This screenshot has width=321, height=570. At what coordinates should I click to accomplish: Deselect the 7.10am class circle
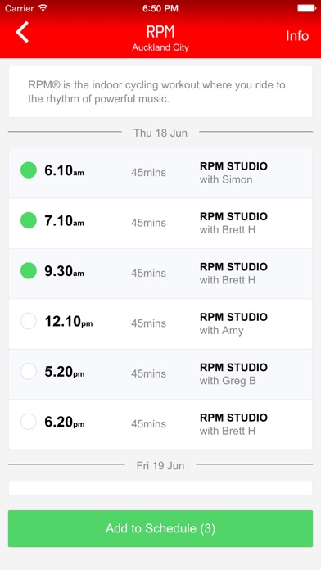[x=29, y=220]
